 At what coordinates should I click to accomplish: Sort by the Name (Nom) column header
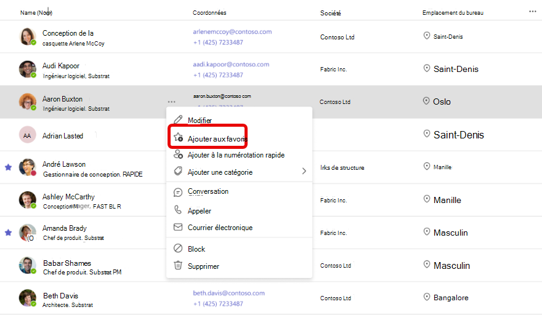point(36,12)
